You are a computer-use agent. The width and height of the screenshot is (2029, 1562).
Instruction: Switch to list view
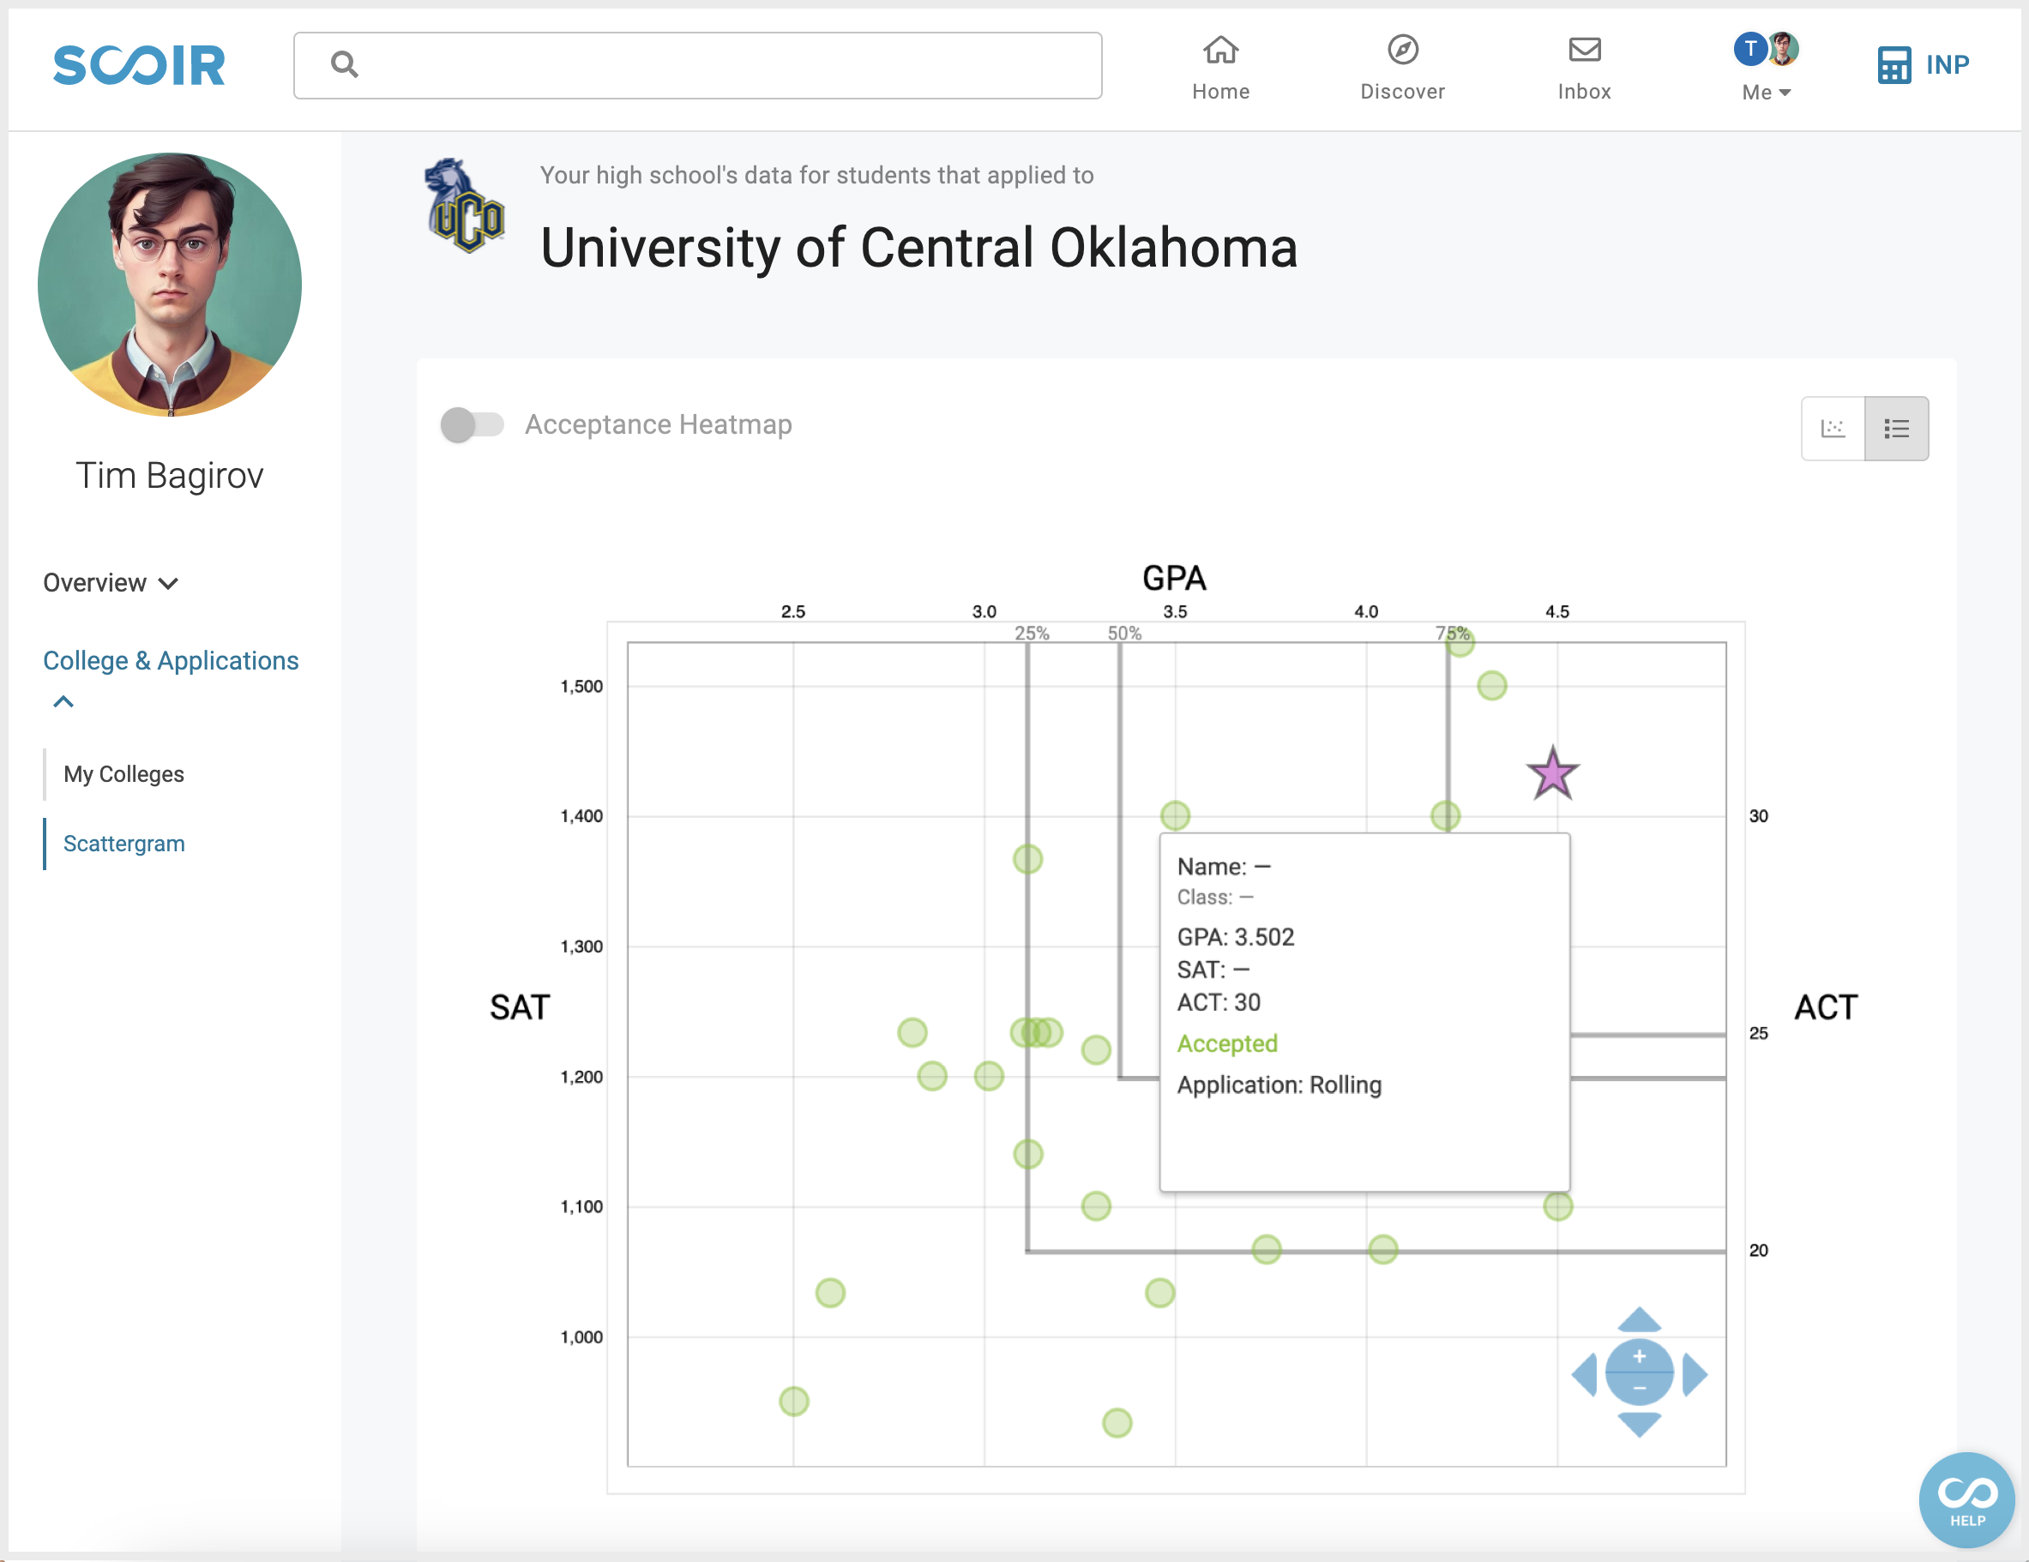click(x=1896, y=428)
